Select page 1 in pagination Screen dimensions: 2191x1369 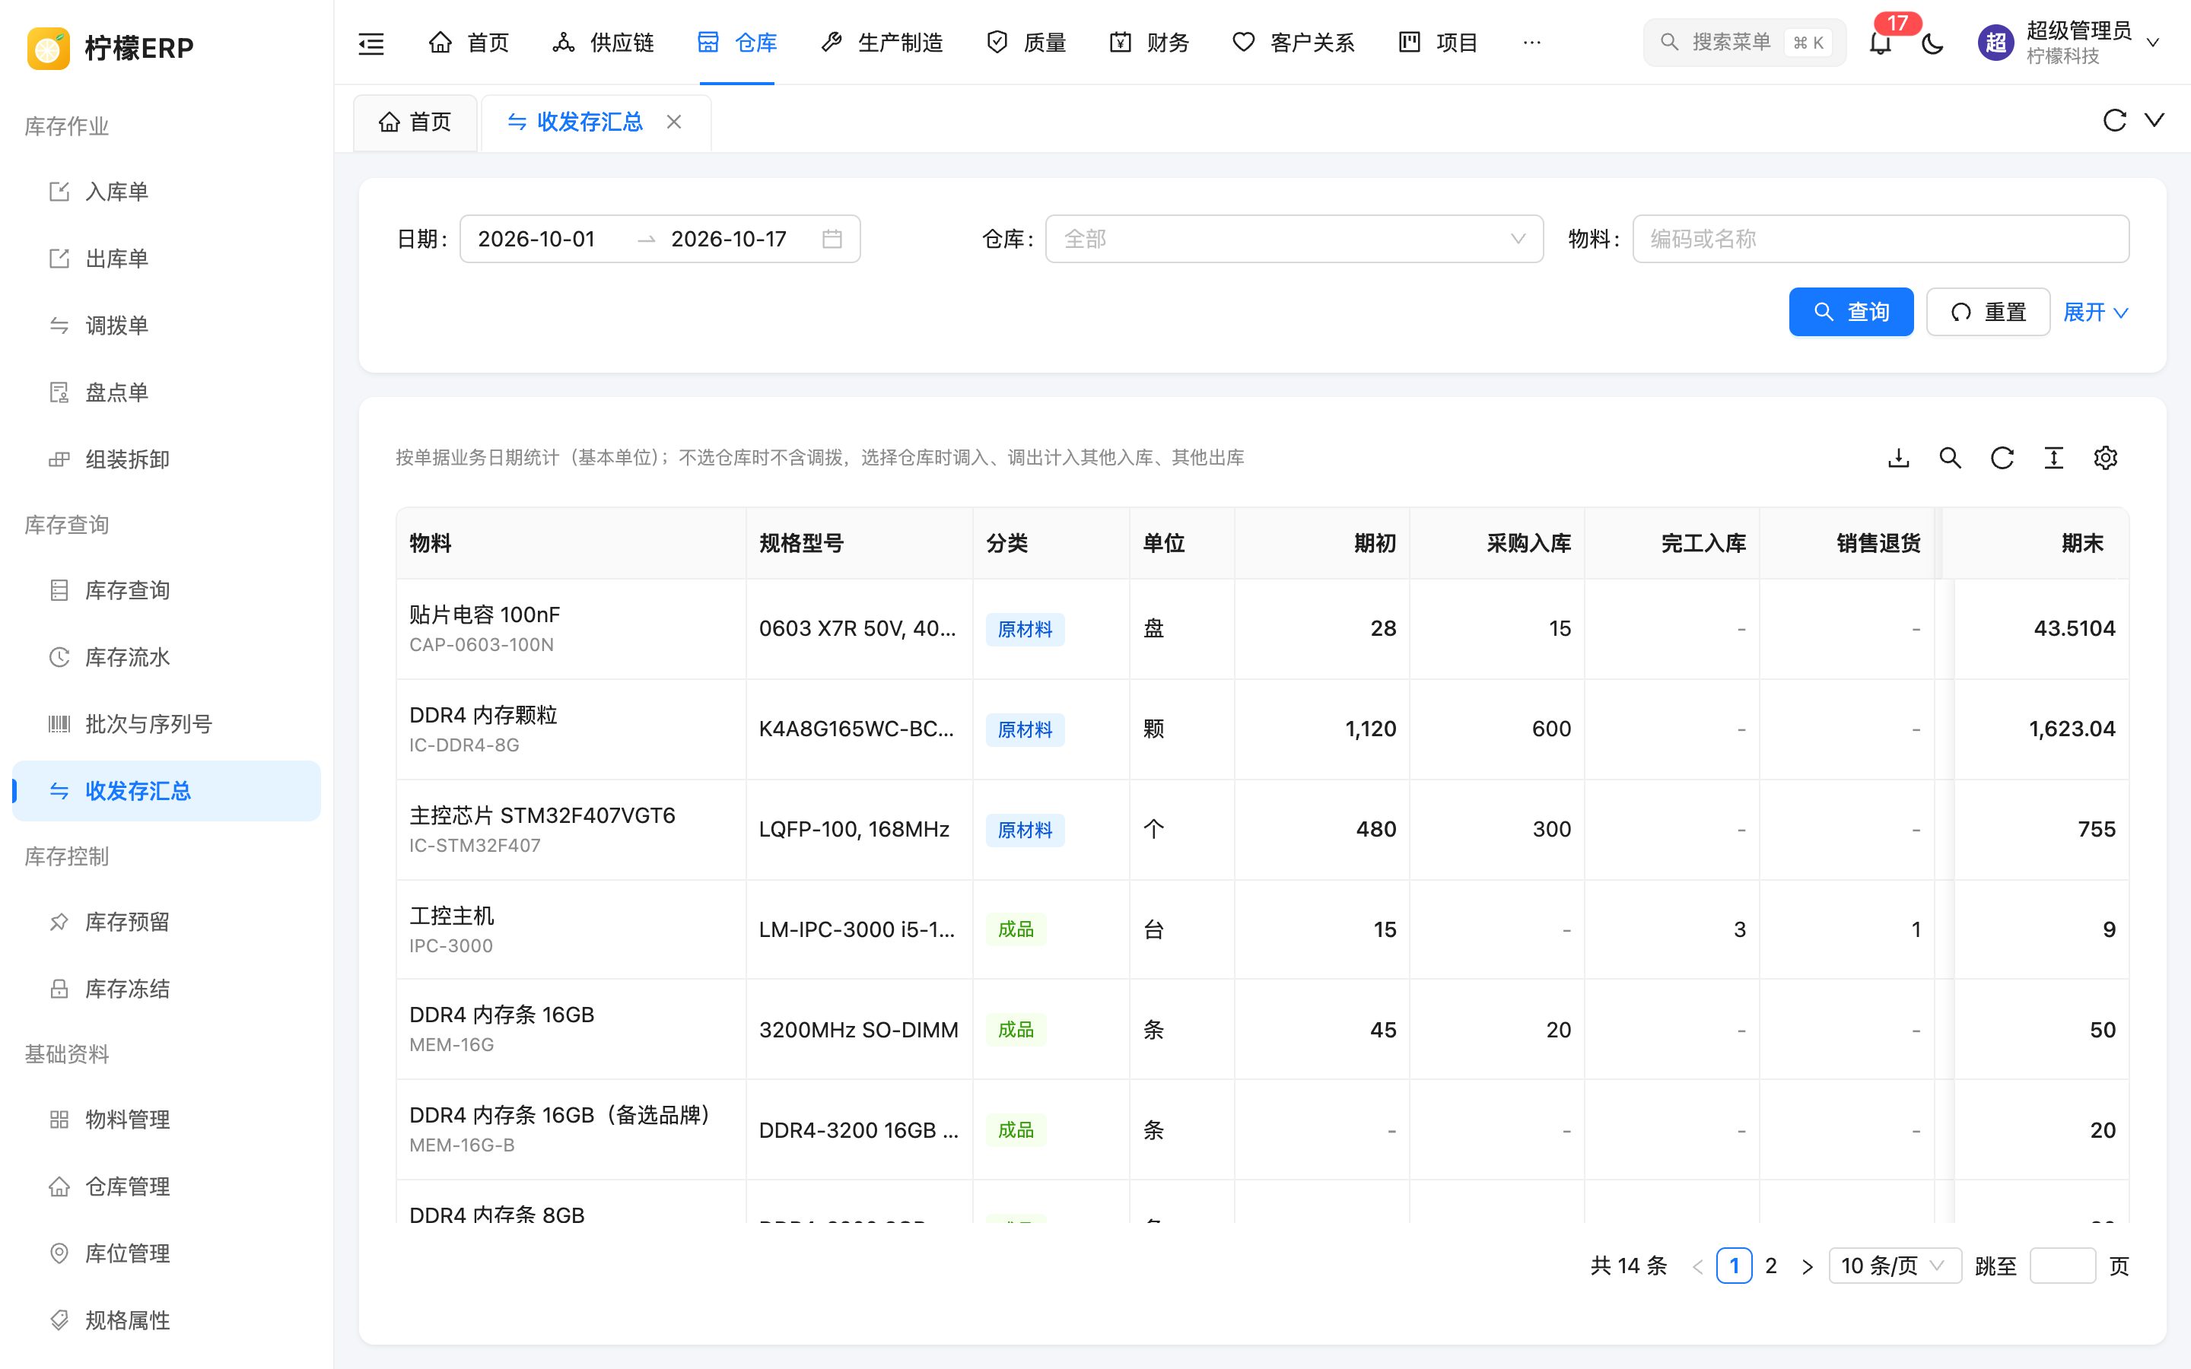point(1734,1266)
